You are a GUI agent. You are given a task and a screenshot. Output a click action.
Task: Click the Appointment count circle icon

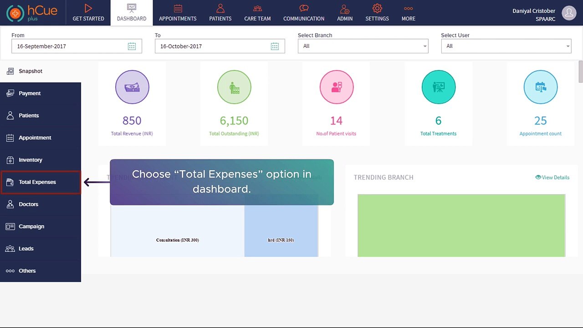click(x=540, y=87)
